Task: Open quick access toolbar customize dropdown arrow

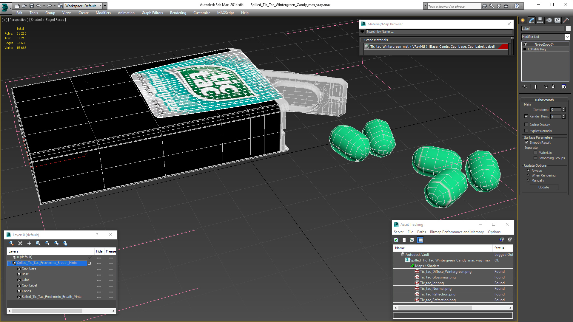Action: click(x=105, y=6)
